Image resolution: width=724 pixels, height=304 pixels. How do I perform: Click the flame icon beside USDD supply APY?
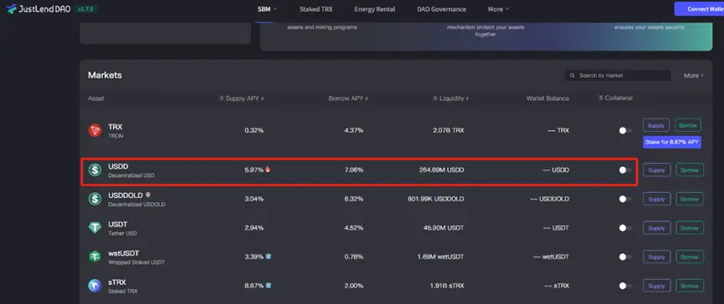(x=268, y=170)
